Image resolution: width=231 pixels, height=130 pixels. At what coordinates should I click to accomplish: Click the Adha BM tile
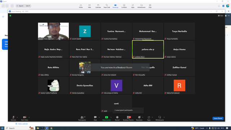click(148, 86)
